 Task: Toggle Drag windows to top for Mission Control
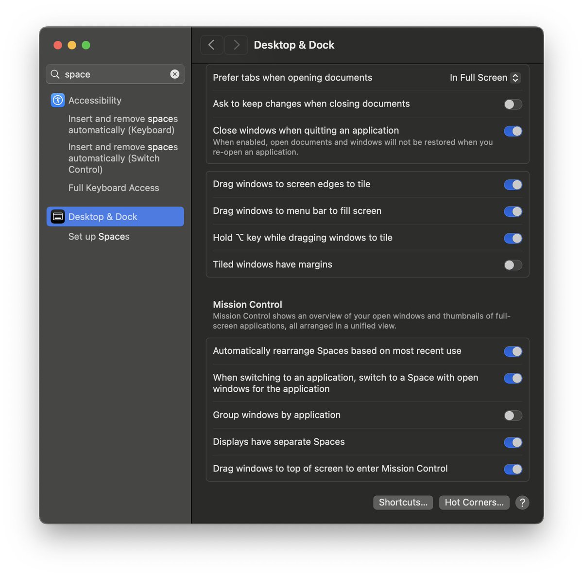513,469
